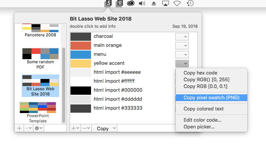Click the palette title Bit Lasso Web Site 2018
Viewport: 266px width, 146px height.
101,19
